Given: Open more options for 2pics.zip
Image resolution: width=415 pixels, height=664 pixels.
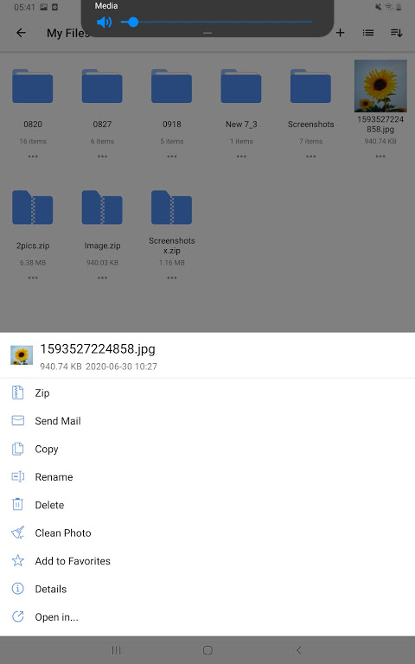Looking at the screenshot, I should click(x=33, y=278).
